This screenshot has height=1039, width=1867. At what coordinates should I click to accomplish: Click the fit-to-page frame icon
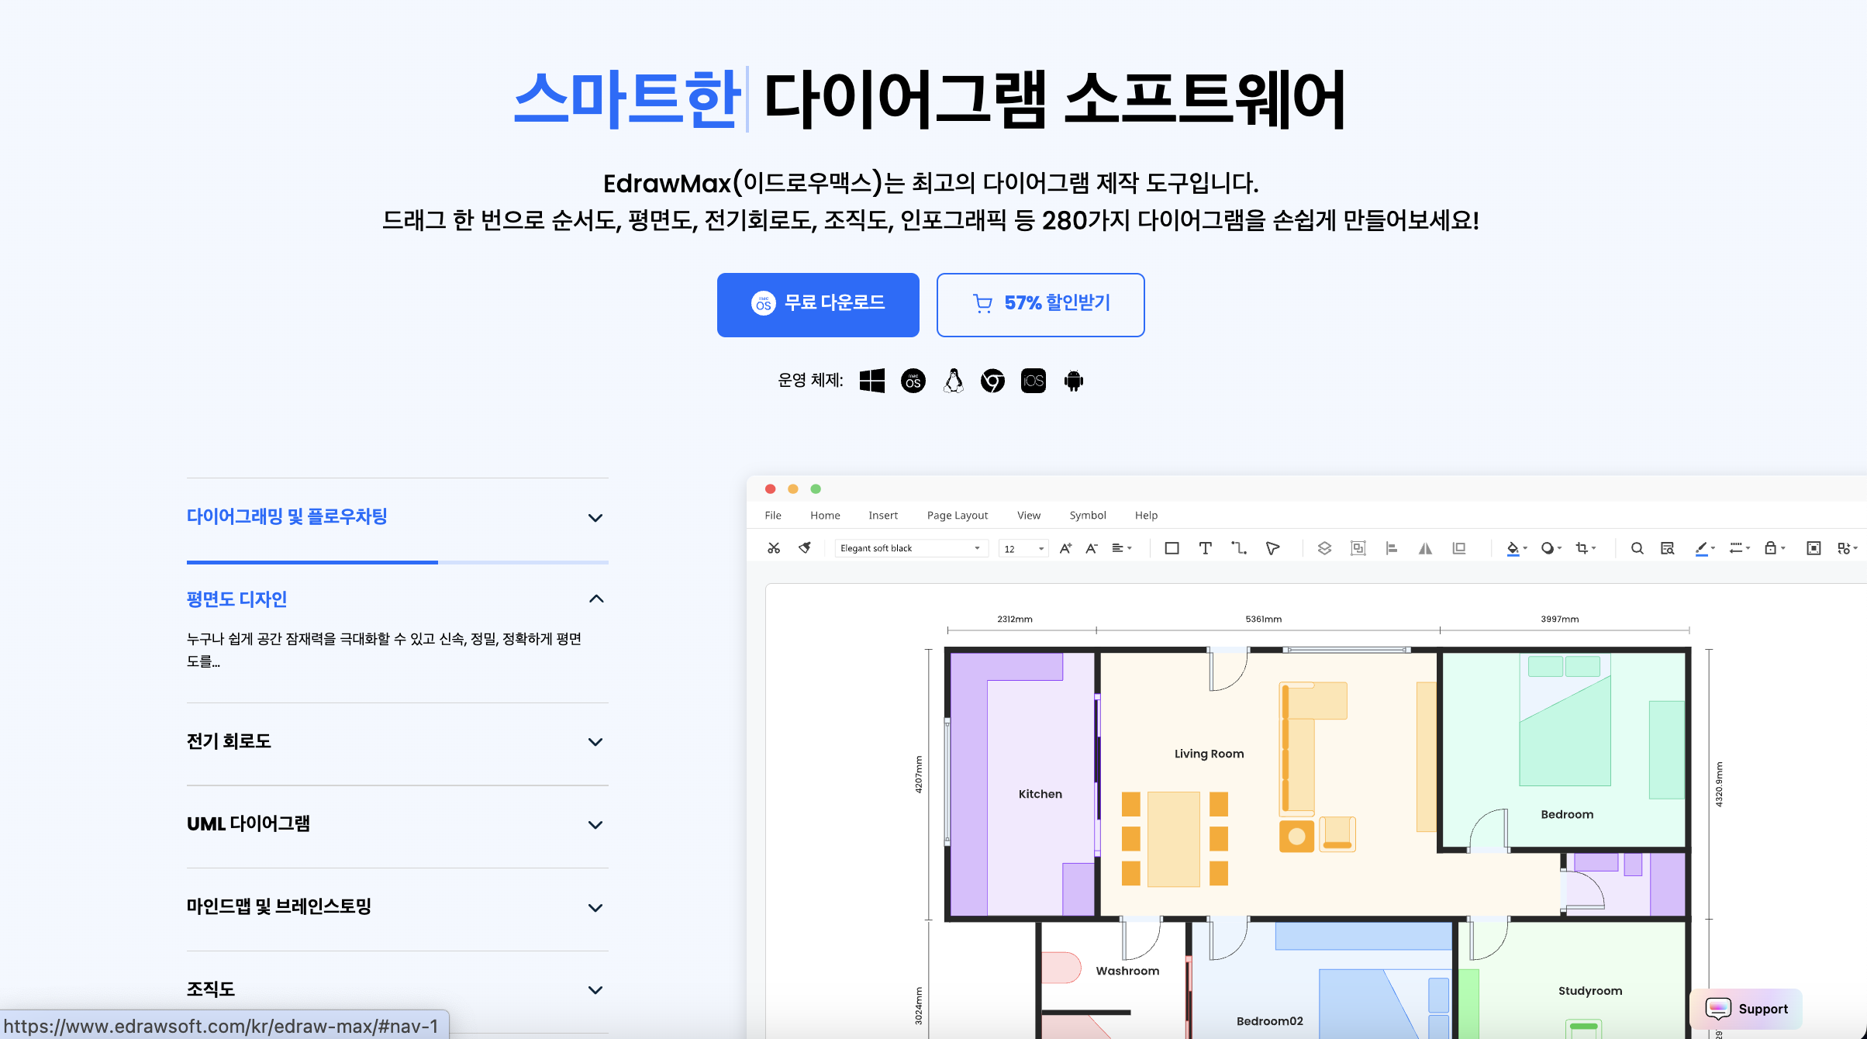click(1814, 548)
